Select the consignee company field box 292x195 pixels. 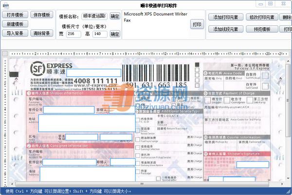click(70, 162)
